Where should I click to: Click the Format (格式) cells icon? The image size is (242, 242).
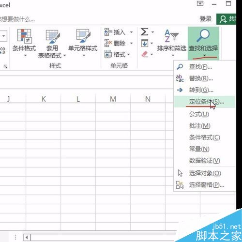point(108,54)
